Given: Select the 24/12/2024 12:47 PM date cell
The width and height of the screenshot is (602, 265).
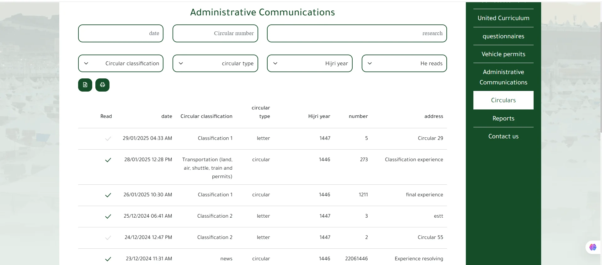Looking at the screenshot, I should [148, 237].
